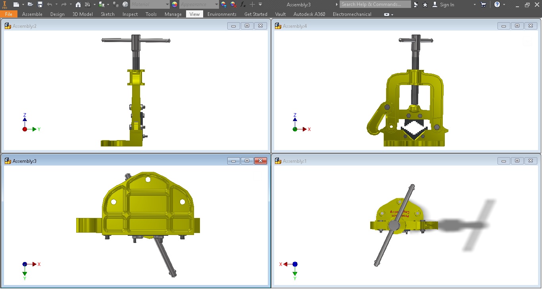
Task: Click the Assembly:3 document icon
Action: click(8, 161)
